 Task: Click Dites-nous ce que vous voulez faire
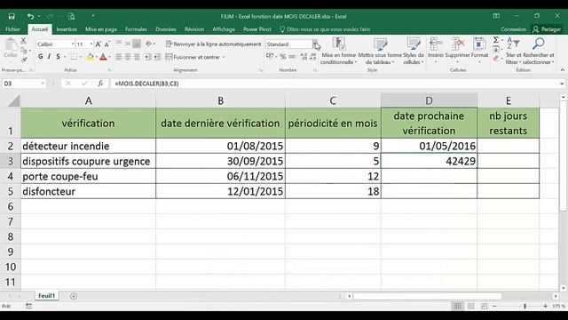point(325,29)
